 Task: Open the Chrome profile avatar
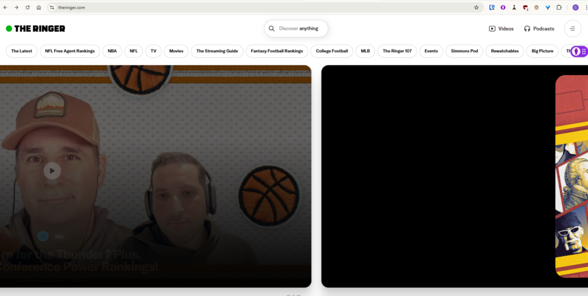pos(575,7)
